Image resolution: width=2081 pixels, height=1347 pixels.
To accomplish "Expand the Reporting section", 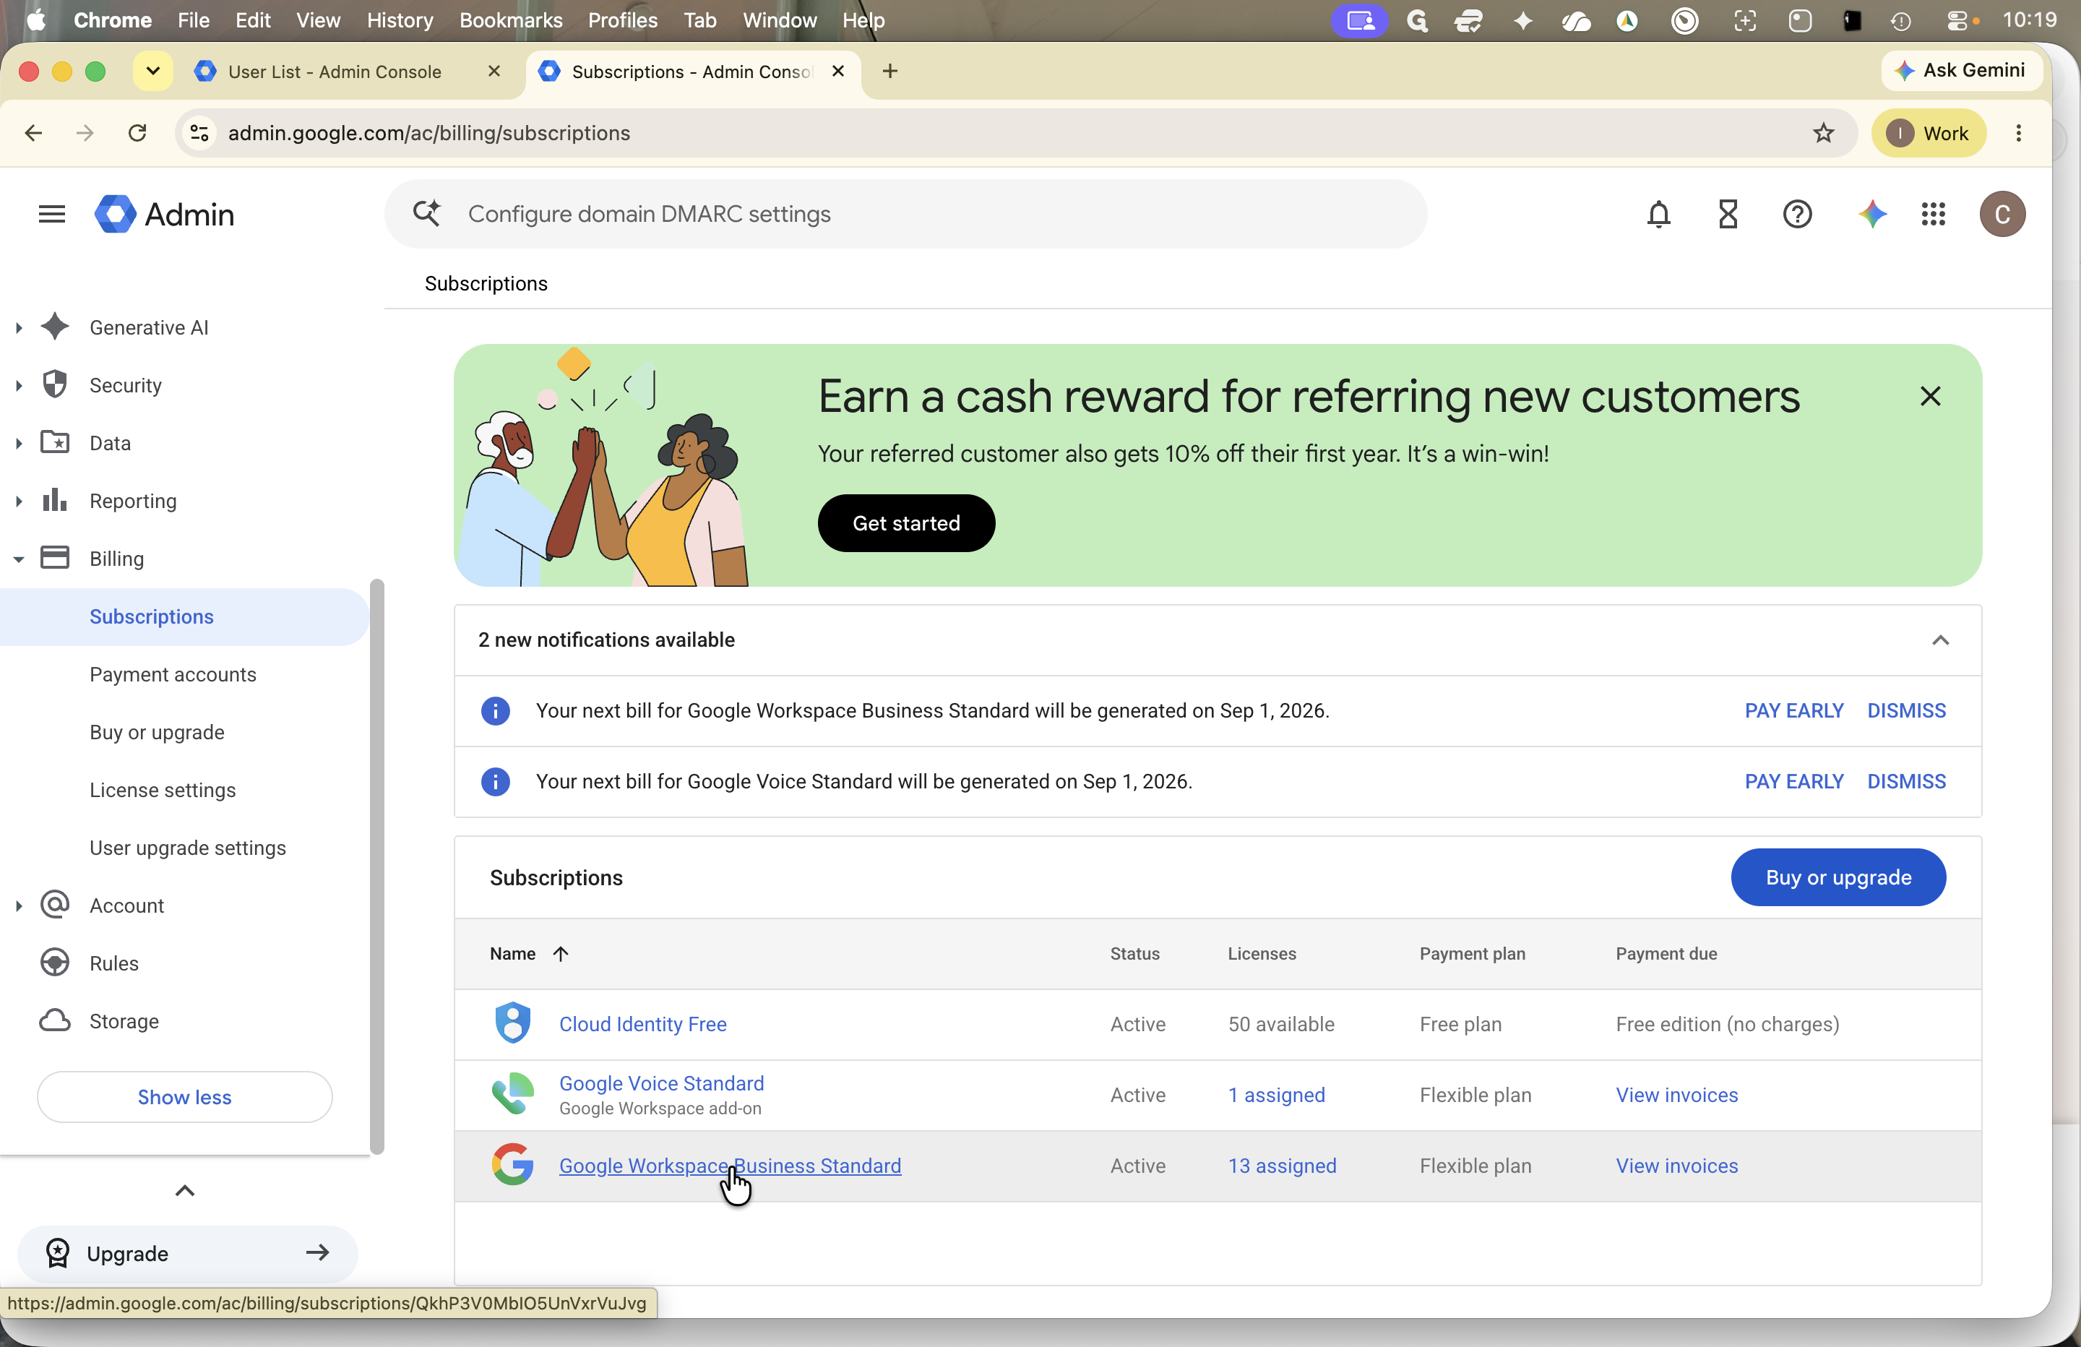I will (18, 502).
